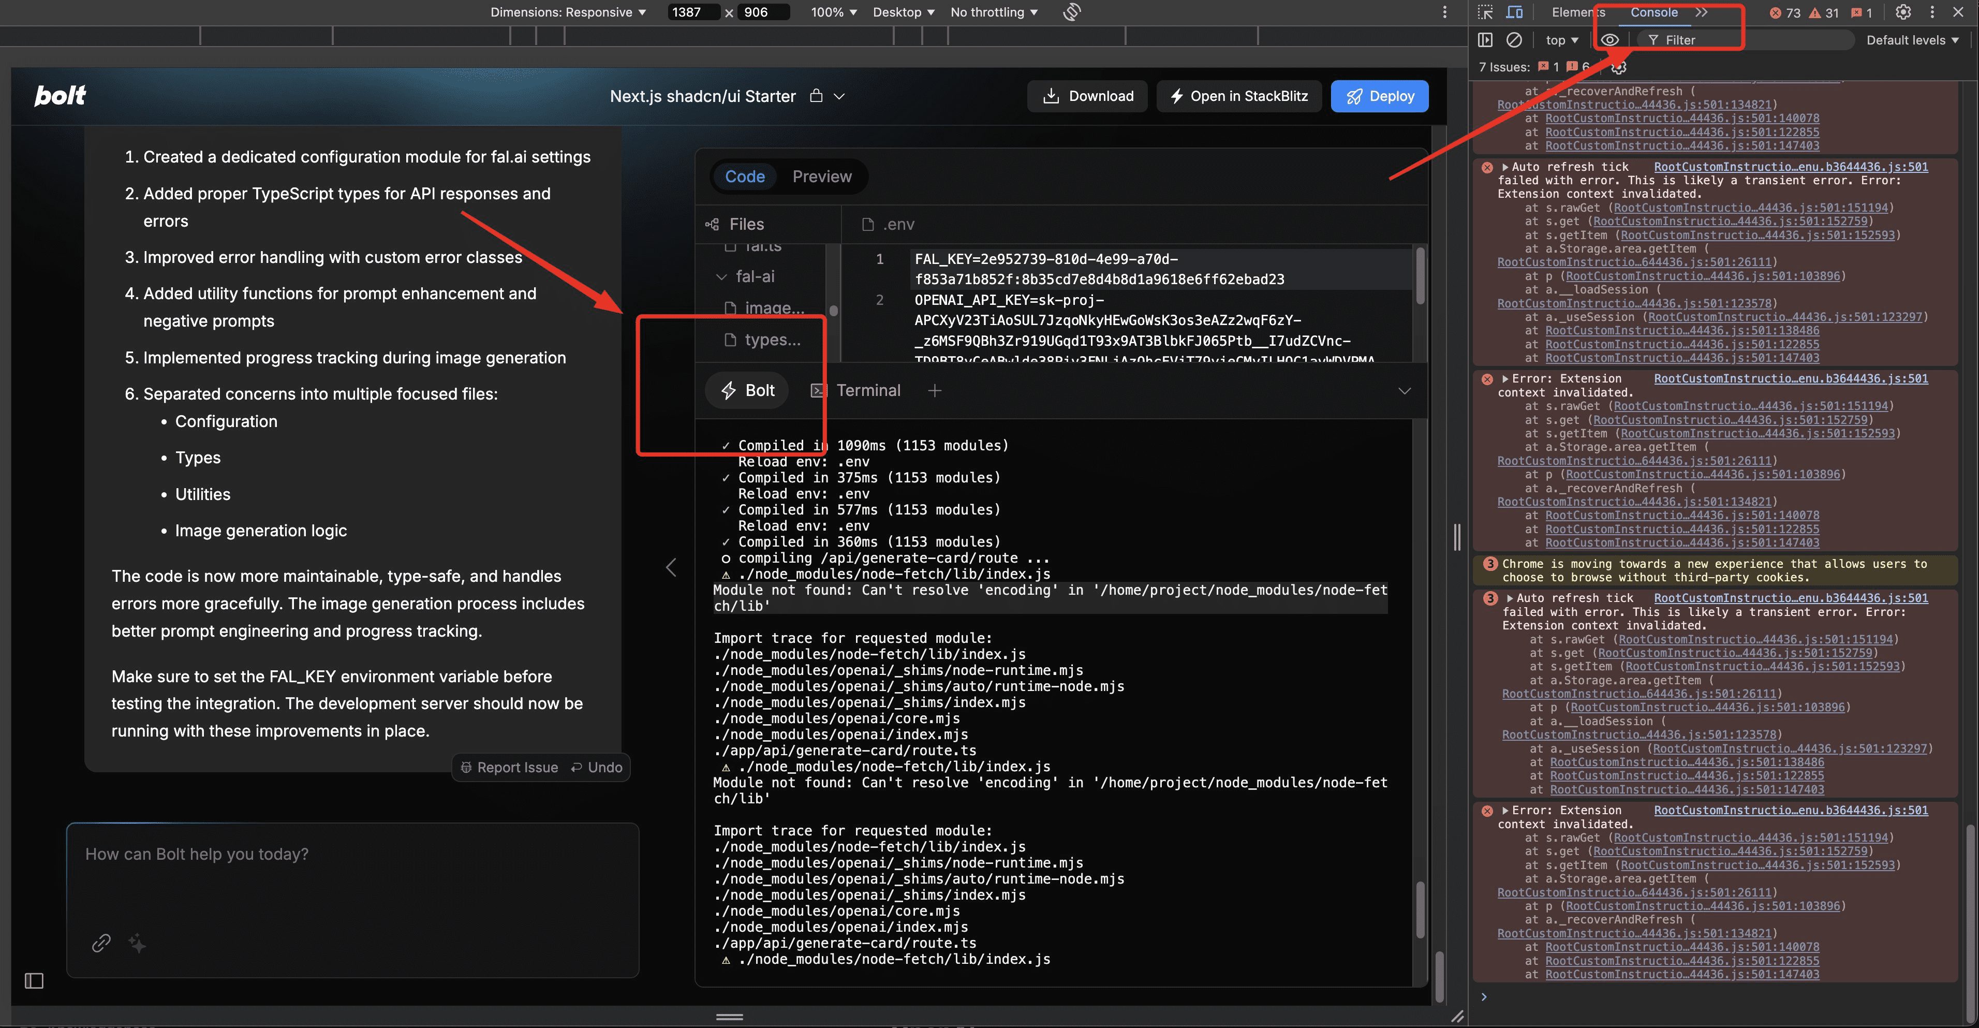The height and width of the screenshot is (1028, 1979).
Task: Click the top-bar issues badge showing 1
Action: coord(1860,12)
